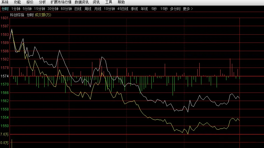
Task: Click the 科创综指 index name label
Action: pos(17,15)
